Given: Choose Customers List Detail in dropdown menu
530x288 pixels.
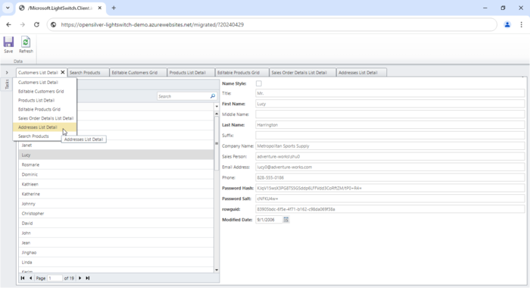Looking at the screenshot, I should coord(45,83).
